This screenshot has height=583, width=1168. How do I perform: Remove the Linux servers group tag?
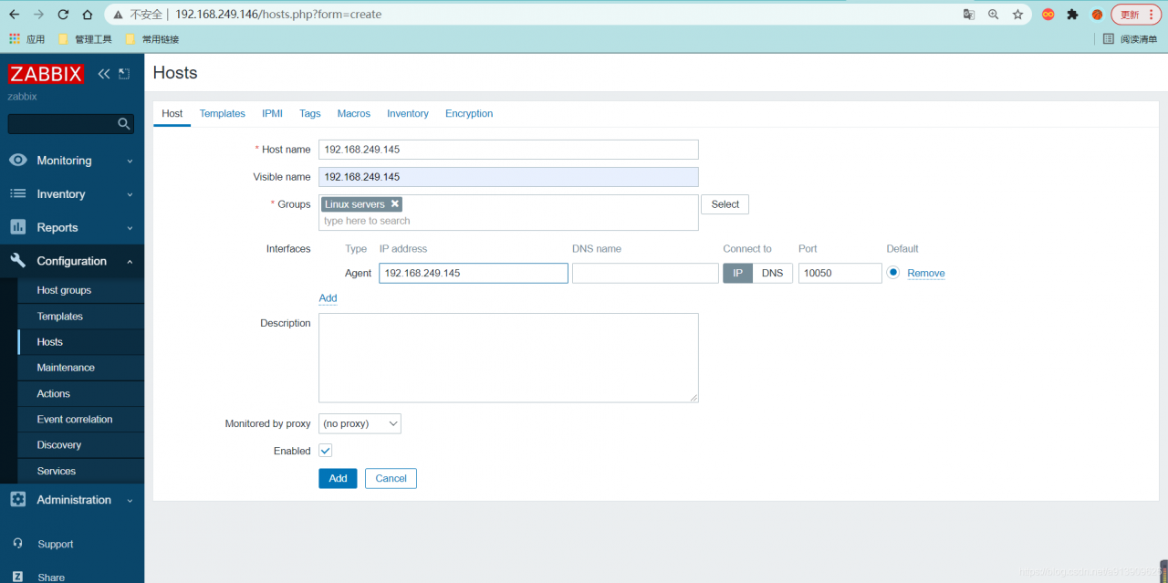(x=395, y=204)
